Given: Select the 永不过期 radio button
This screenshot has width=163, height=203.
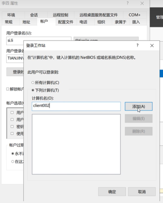Looking at the screenshot, I should click(x=13, y=154).
